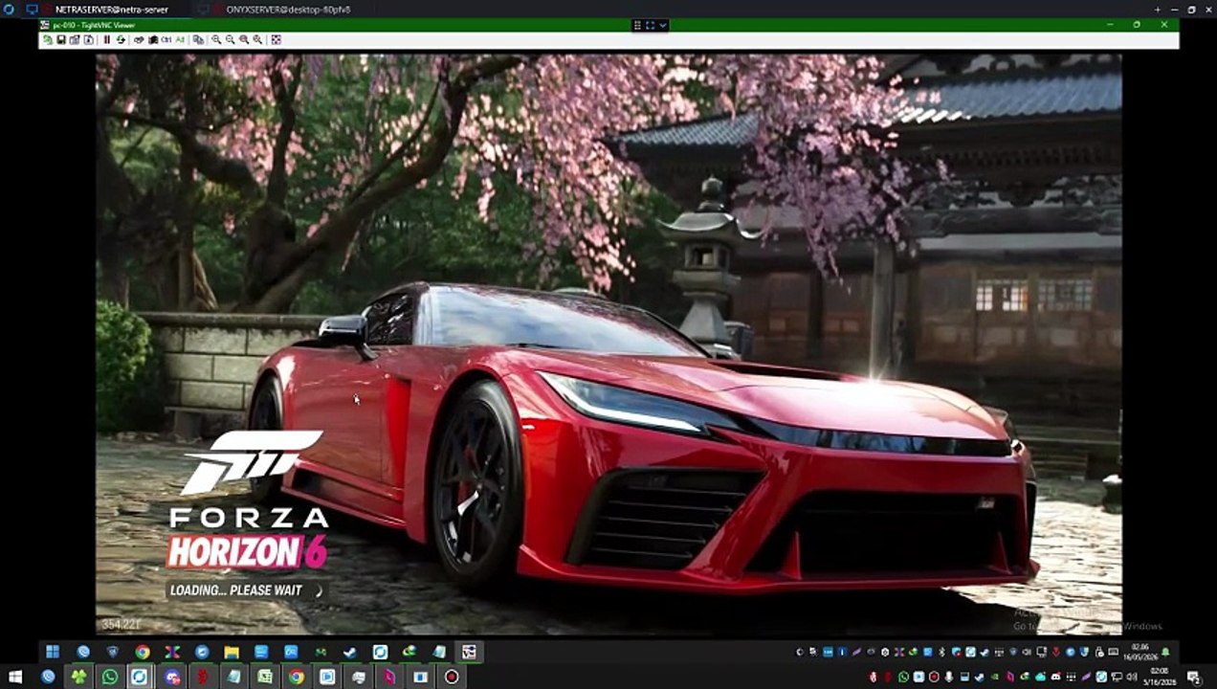Open Steam on the remote VNC taskbar
The height and width of the screenshot is (689, 1217).
click(x=350, y=652)
